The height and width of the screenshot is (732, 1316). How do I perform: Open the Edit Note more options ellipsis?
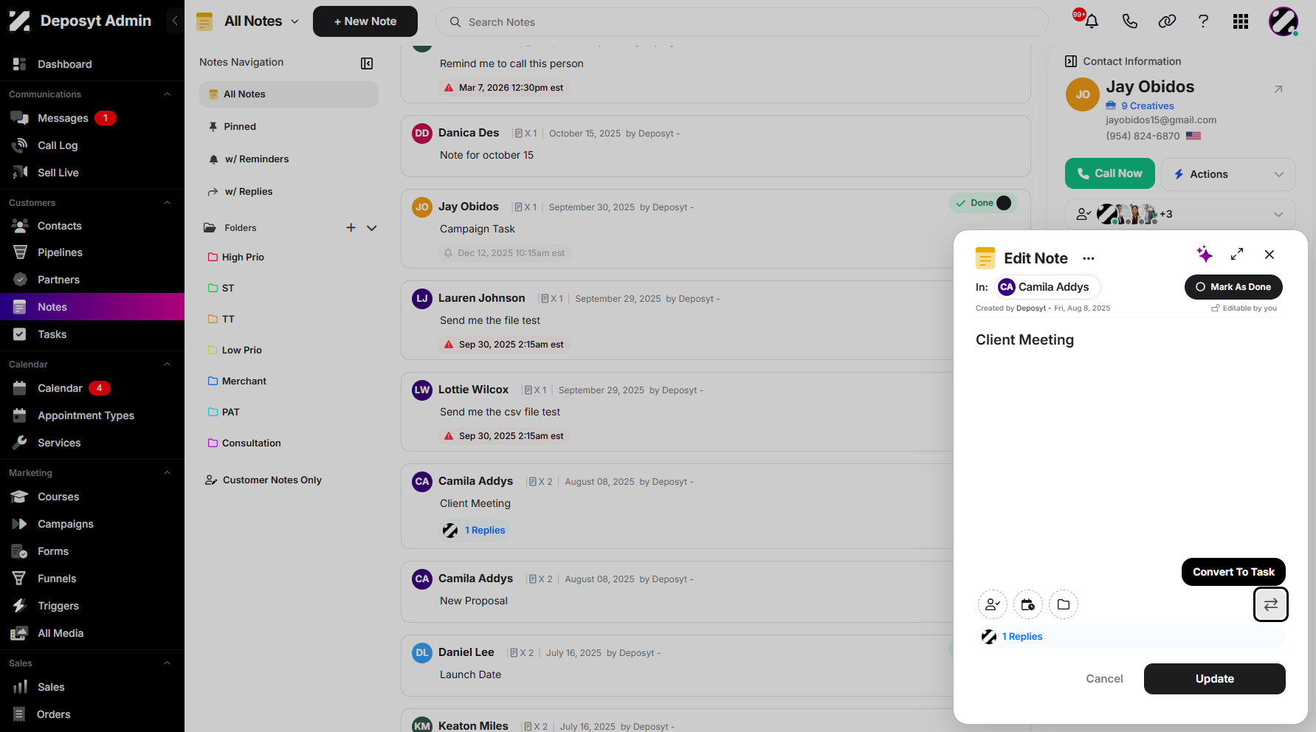coord(1089,258)
